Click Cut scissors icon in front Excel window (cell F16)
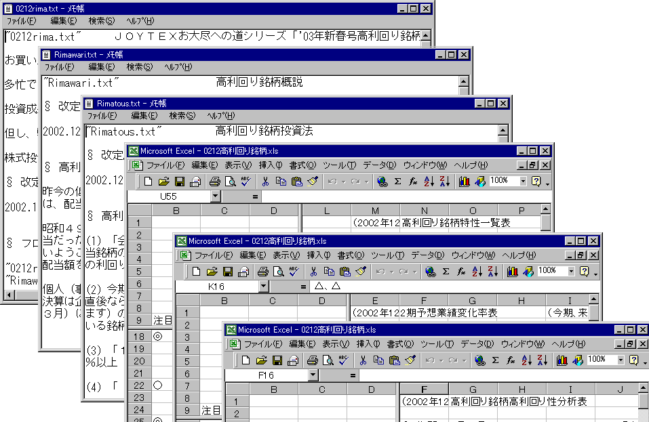 (x=363, y=360)
